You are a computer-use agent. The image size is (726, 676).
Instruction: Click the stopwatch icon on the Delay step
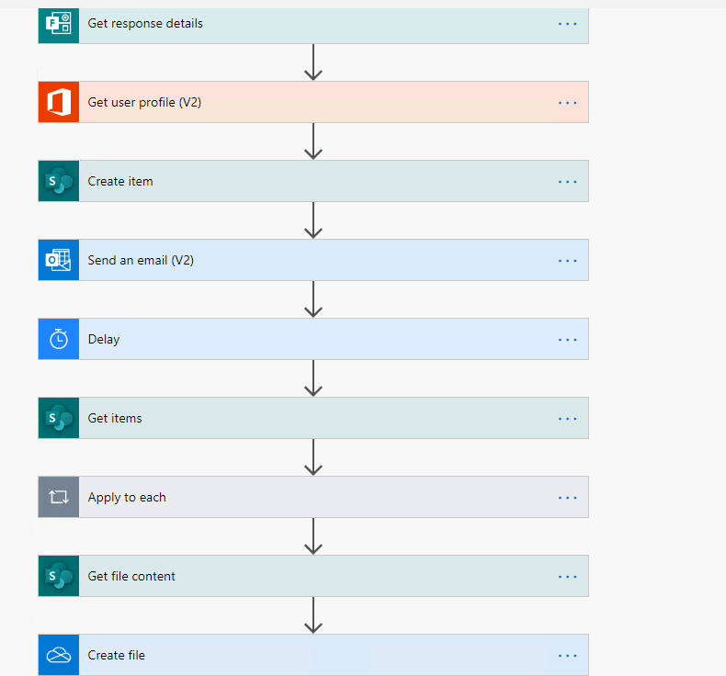click(58, 339)
